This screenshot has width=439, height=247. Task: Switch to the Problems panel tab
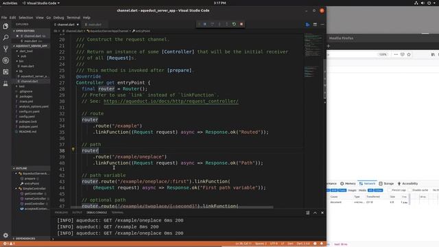tap(61, 213)
